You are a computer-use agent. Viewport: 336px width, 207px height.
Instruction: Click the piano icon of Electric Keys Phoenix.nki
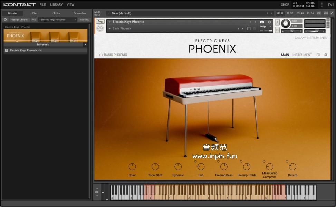(7, 50)
